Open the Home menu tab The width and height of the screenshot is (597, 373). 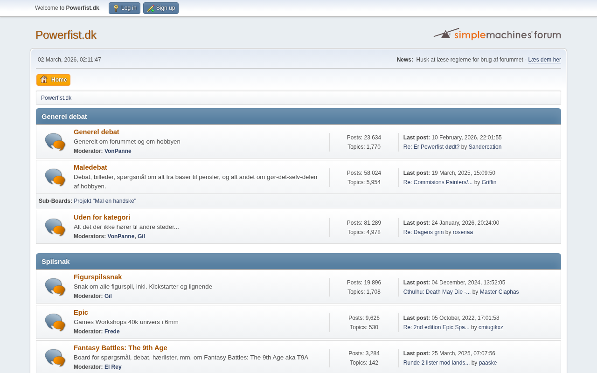(x=53, y=80)
